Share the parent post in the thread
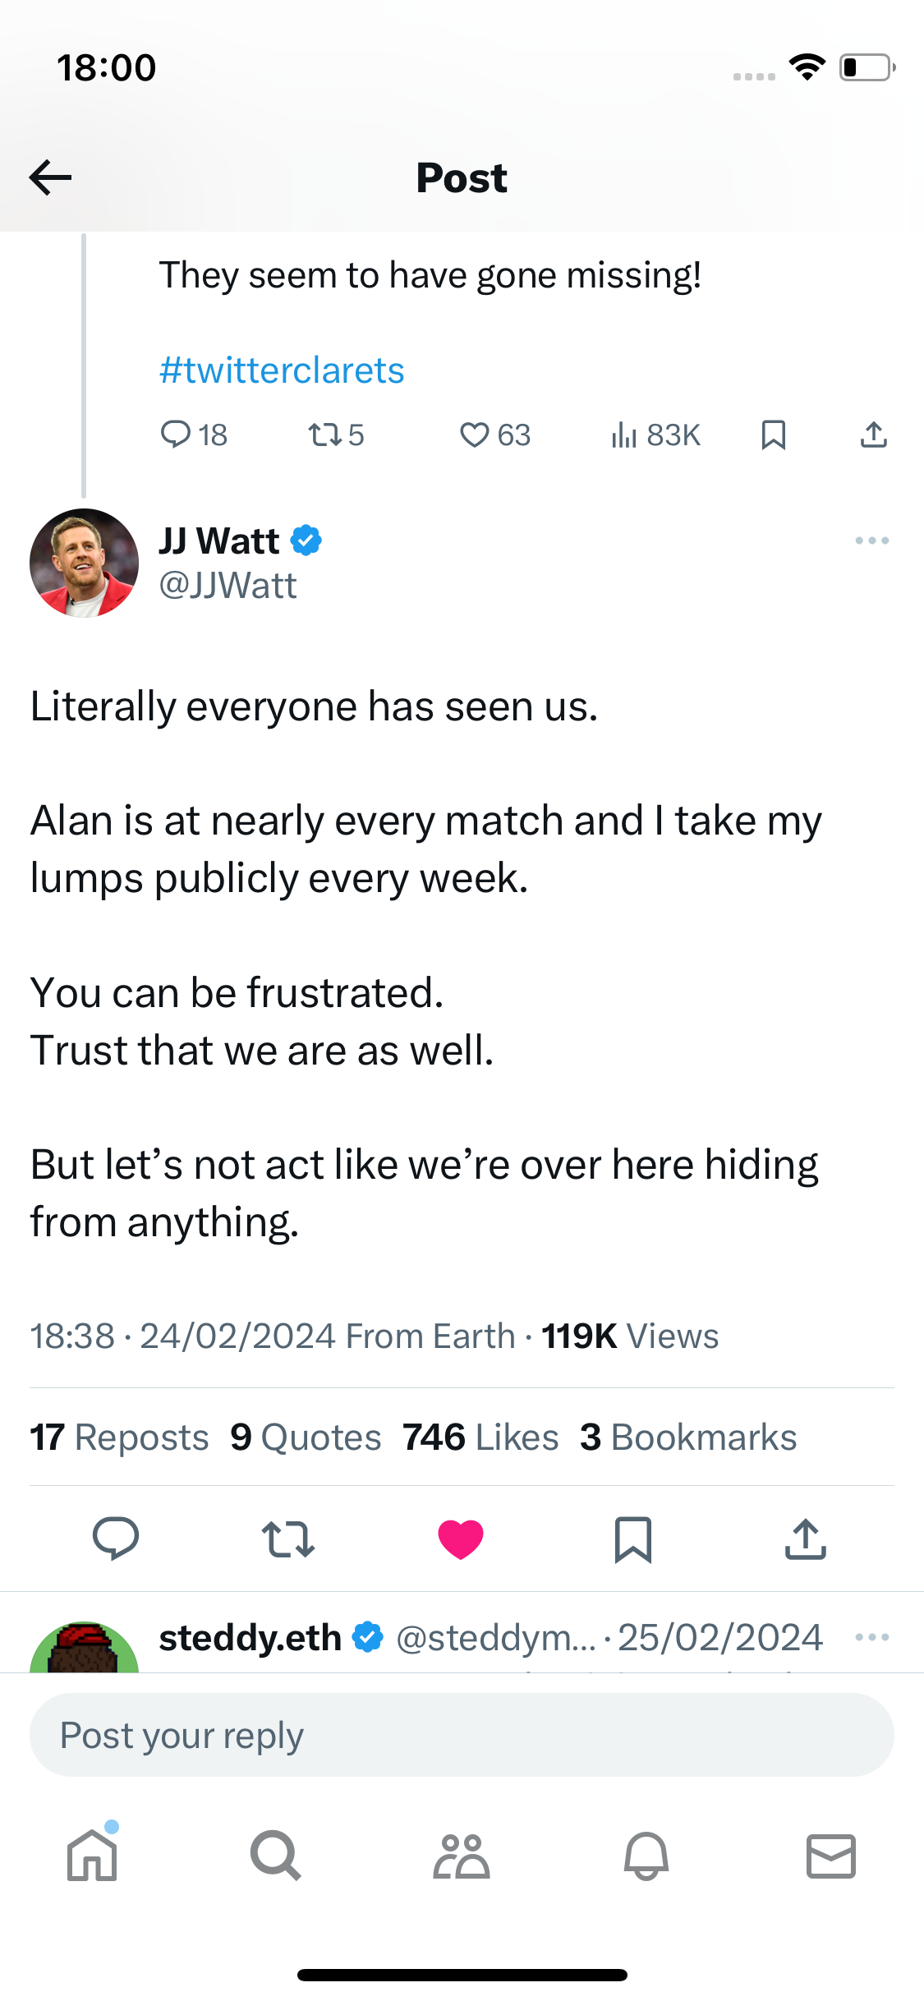Screen dimensions: 924x2001 873,435
